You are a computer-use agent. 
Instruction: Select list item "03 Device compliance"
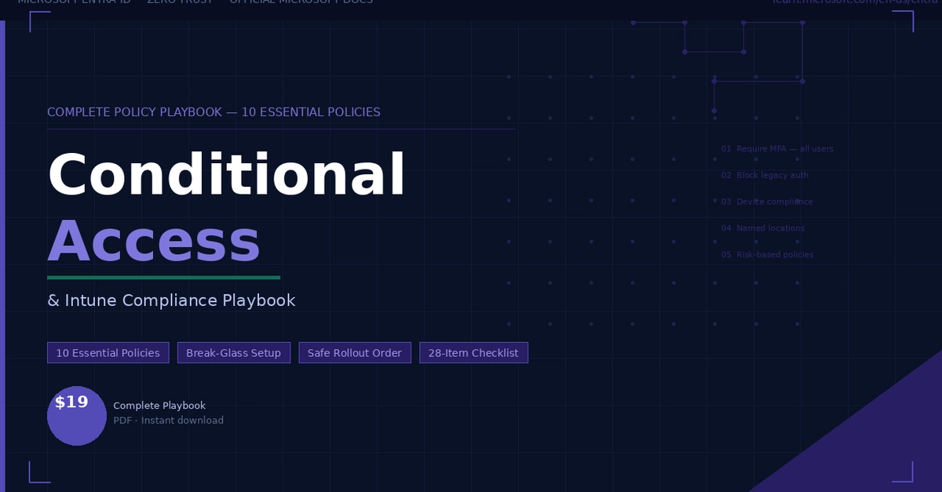point(767,202)
